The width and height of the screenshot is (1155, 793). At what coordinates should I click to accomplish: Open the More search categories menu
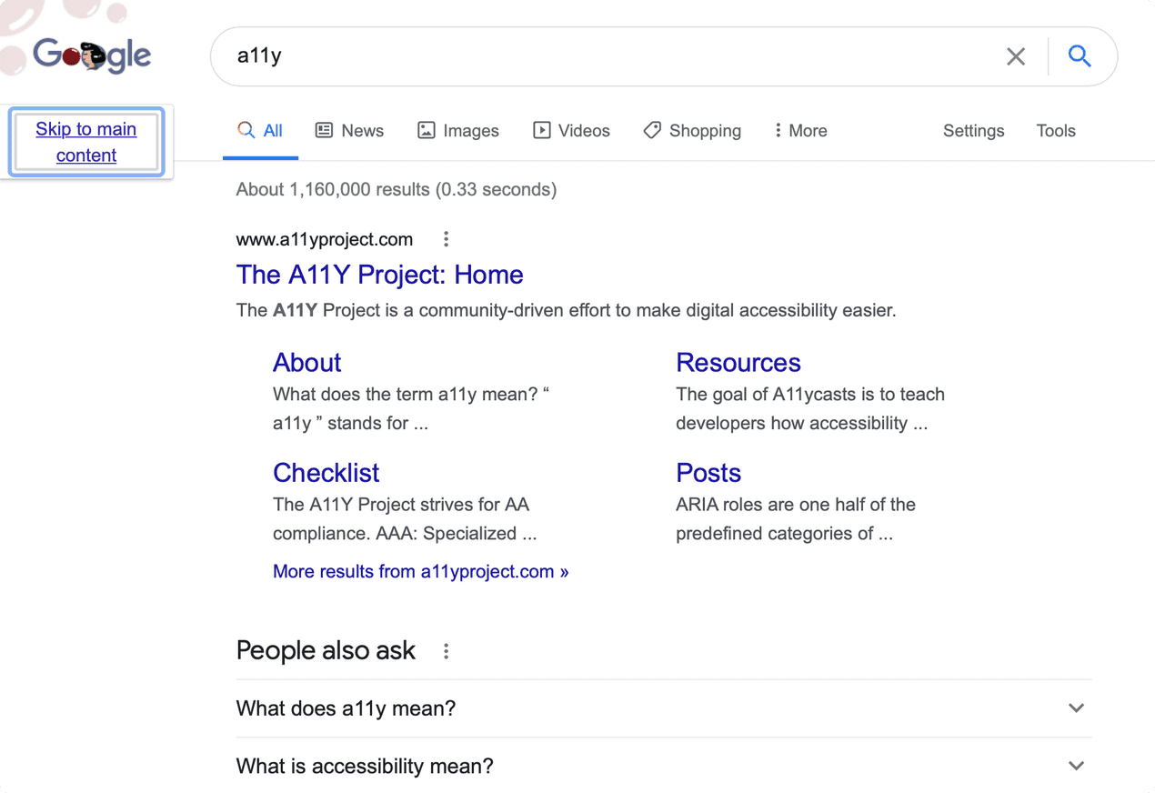[800, 131]
